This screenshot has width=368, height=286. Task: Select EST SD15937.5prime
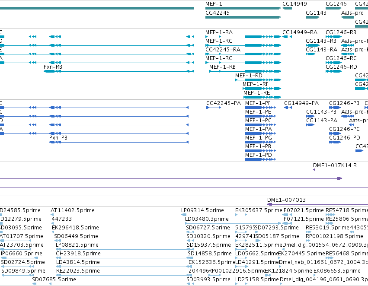click(x=190, y=249)
